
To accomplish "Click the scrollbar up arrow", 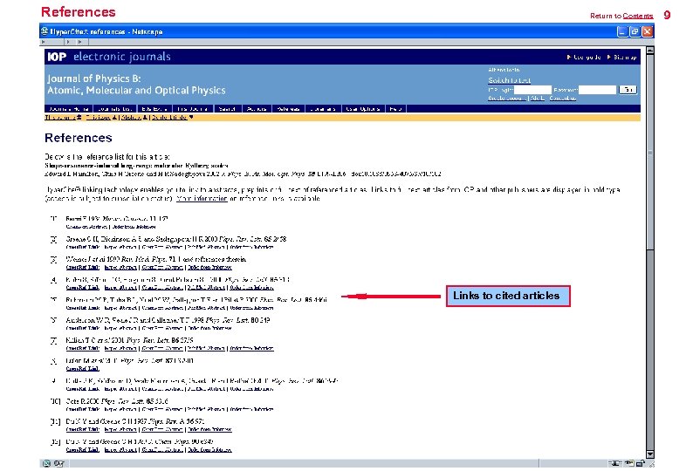I will click(x=650, y=51).
